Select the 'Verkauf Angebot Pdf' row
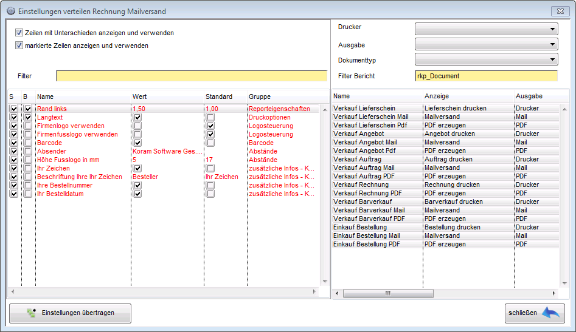Viewport: 576px width, 332px height. tap(446, 151)
